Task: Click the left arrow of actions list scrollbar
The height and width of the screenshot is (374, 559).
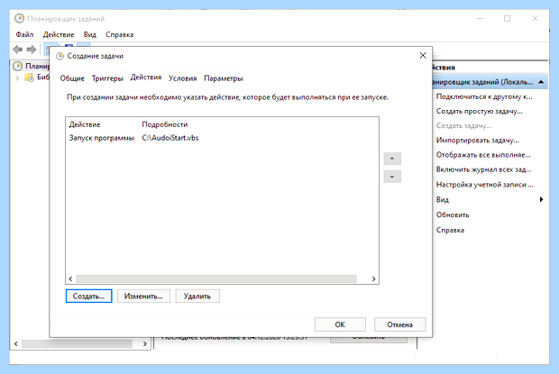Action: [x=70, y=278]
